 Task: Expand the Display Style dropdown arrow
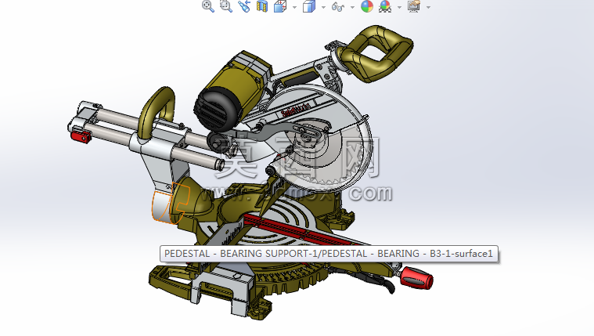tap(323, 7)
